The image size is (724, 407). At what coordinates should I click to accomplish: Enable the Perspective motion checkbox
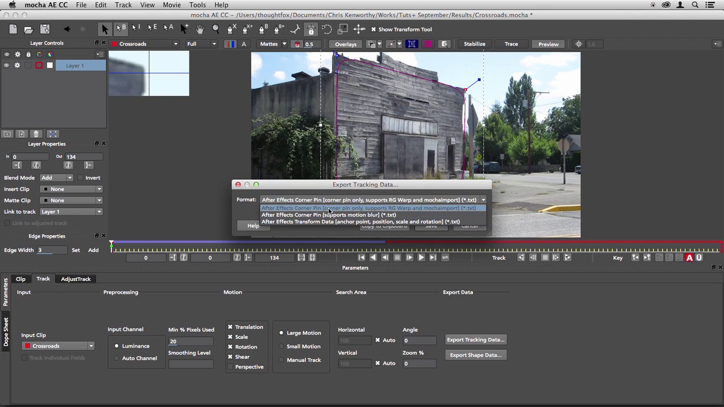[x=230, y=367]
